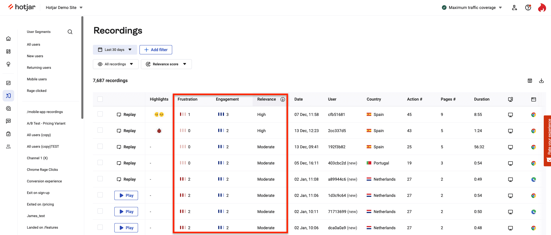Open the trends chart icon in sidebar
Screen dimensions: 551x235
[x=8, y=83]
